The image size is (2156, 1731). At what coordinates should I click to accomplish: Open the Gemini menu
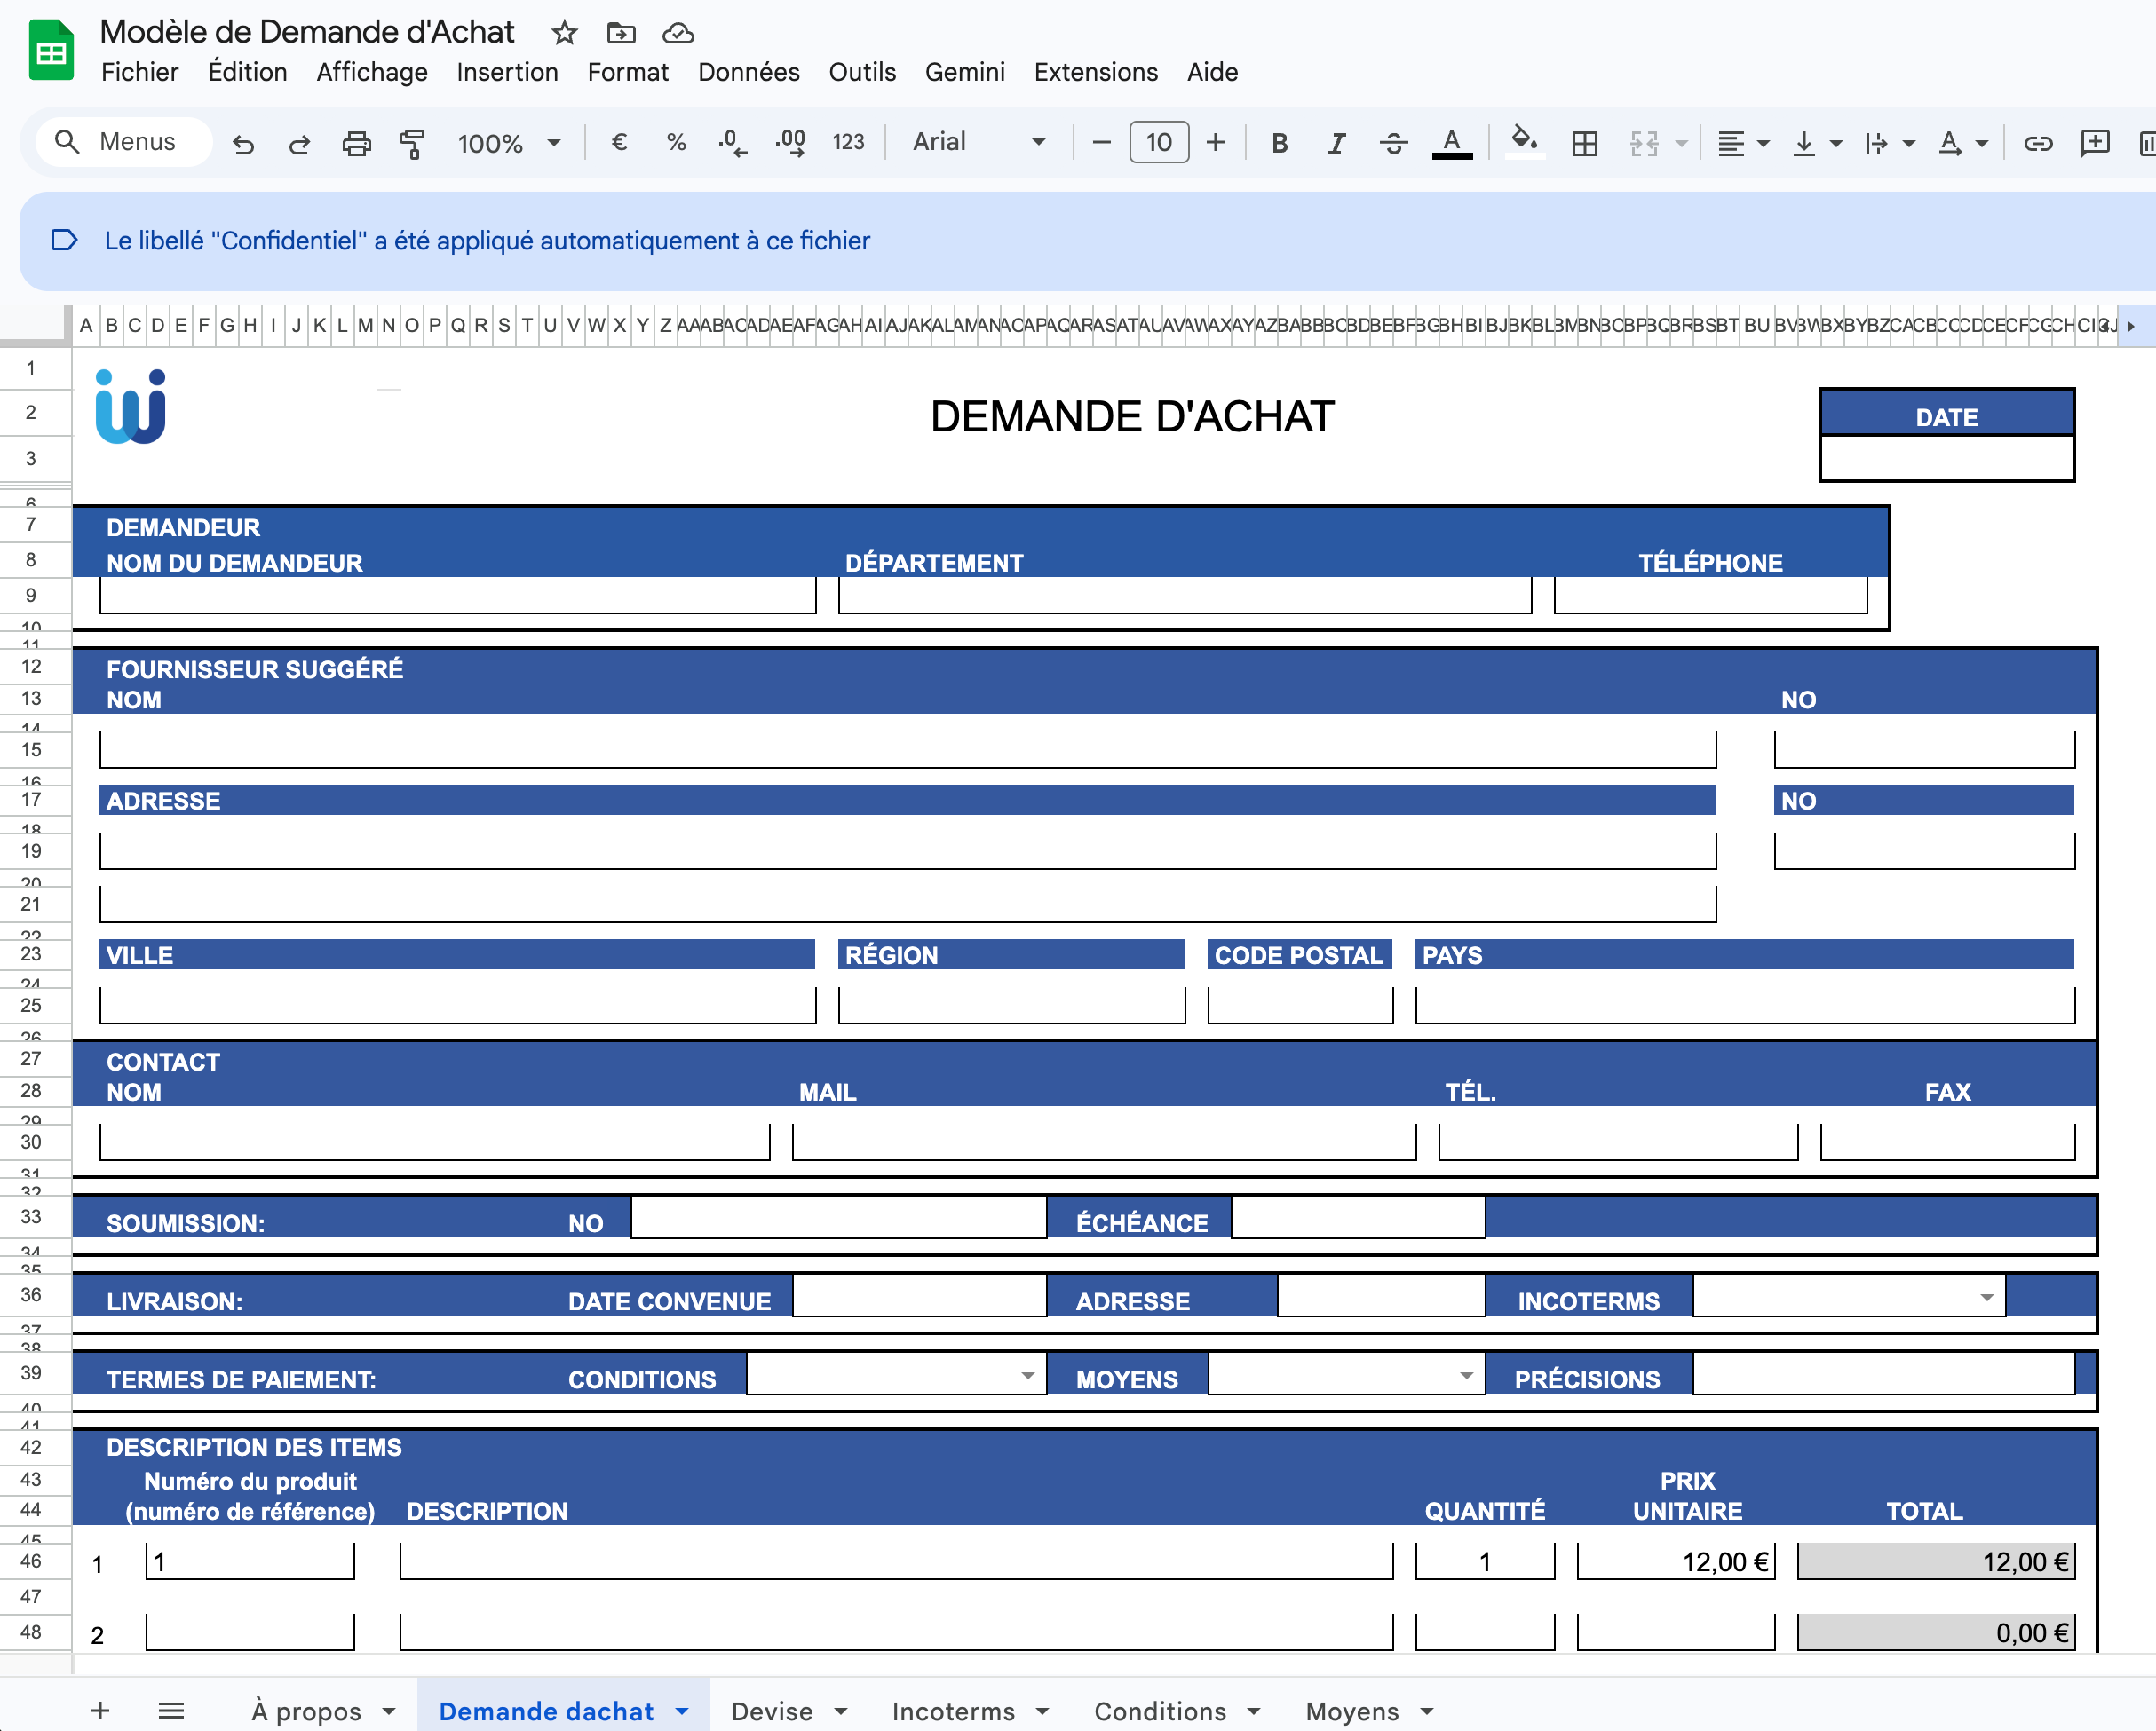964,72
